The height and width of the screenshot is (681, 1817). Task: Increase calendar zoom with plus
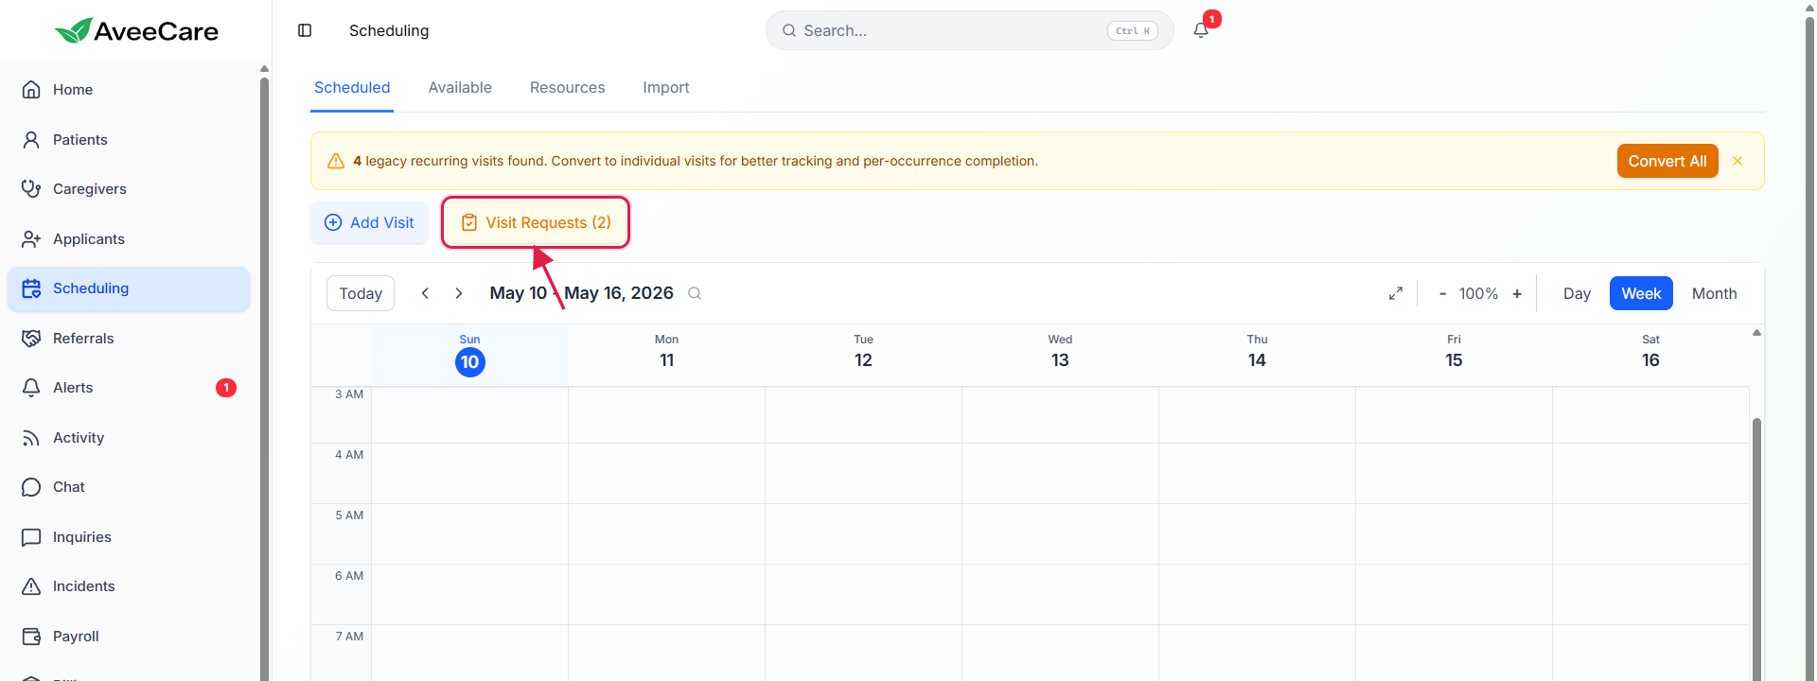pyautogui.click(x=1517, y=293)
